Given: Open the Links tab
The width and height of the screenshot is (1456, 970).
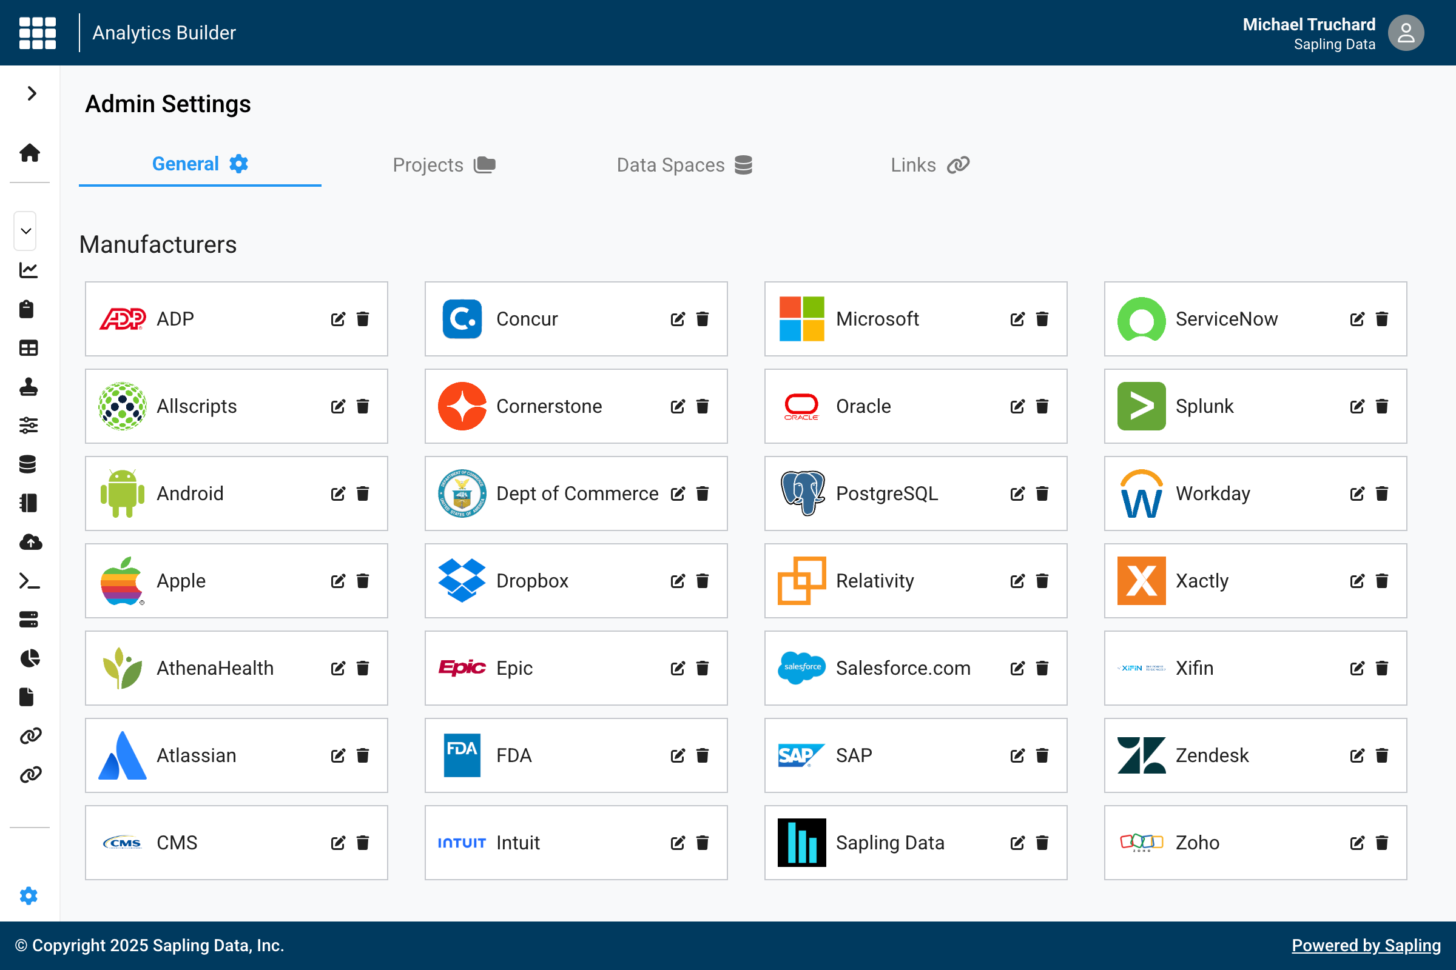Looking at the screenshot, I should click(929, 165).
